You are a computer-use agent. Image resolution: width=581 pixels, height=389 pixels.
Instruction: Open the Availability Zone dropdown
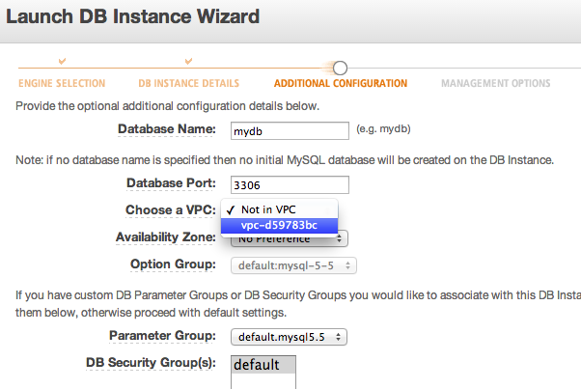pyautogui.click(x=289, y=239)
